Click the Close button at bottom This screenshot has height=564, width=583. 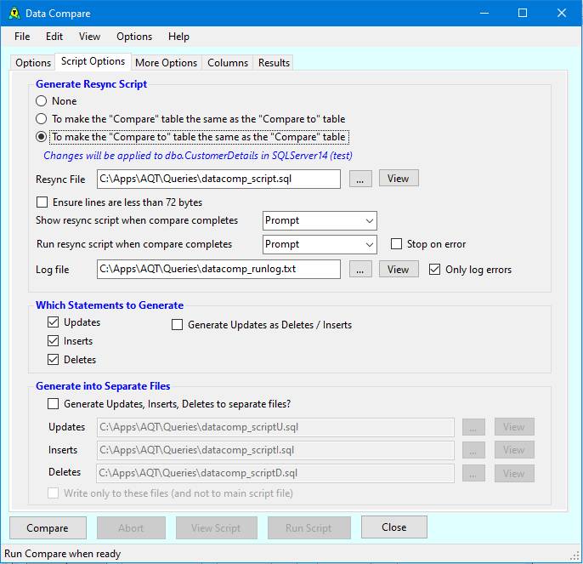pos(394,527)
